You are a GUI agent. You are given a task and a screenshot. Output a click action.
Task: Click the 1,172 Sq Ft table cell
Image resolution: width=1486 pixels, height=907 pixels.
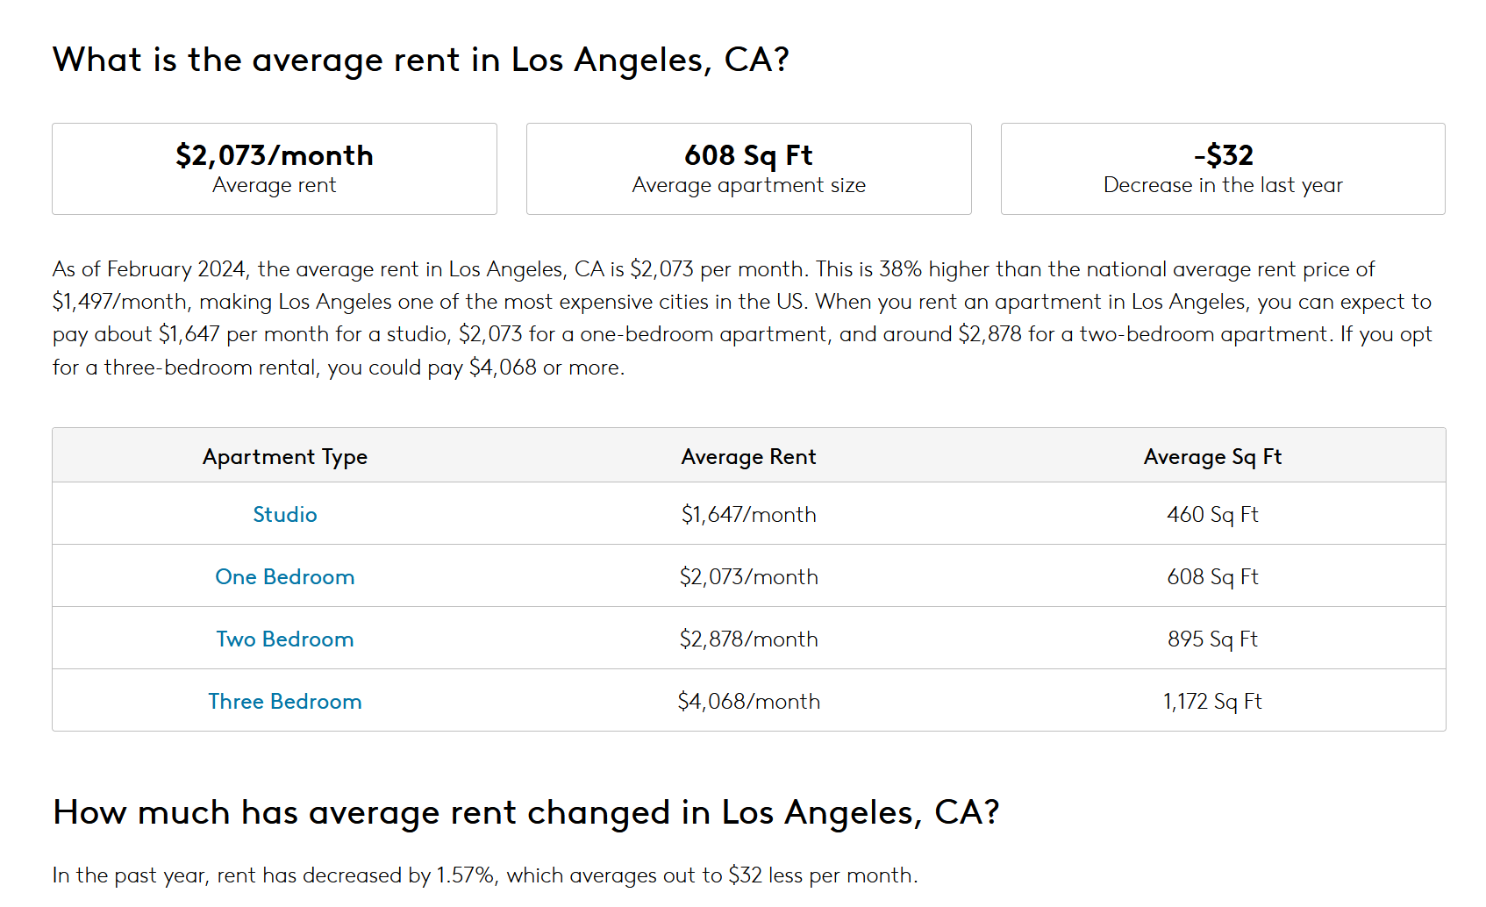point(1212,702)
